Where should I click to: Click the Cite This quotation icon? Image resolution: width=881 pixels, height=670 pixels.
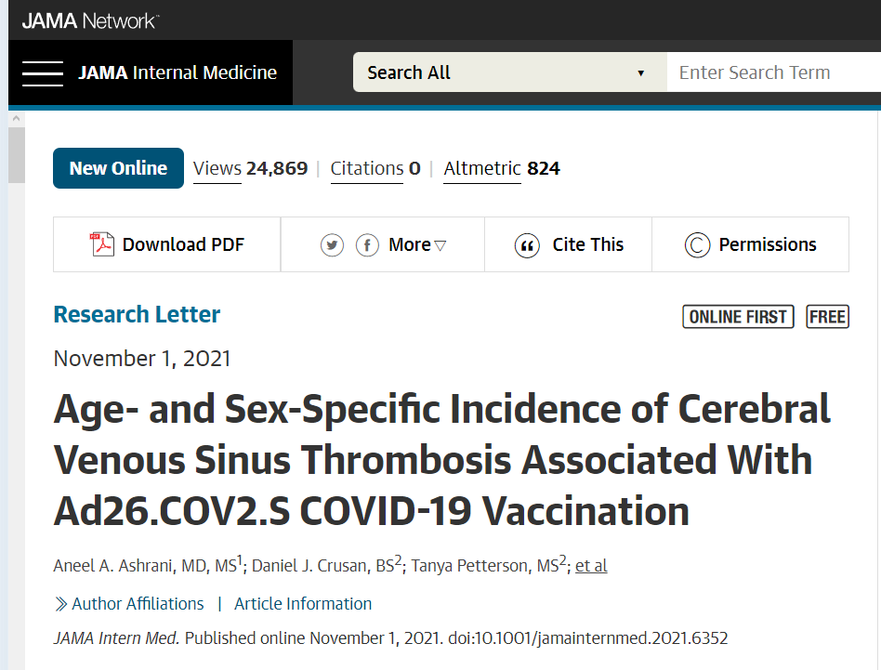coord(527,245)
